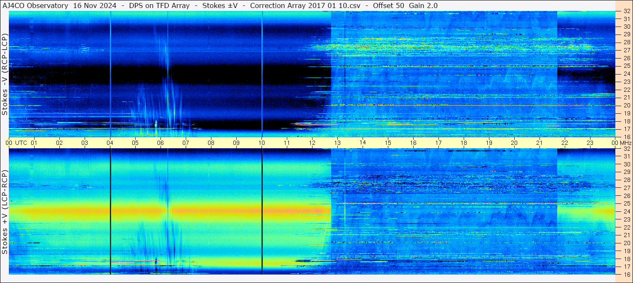633x283 pixels.
Task: Select hour 02 on the UTC time axis
Action: click(59, 143)
